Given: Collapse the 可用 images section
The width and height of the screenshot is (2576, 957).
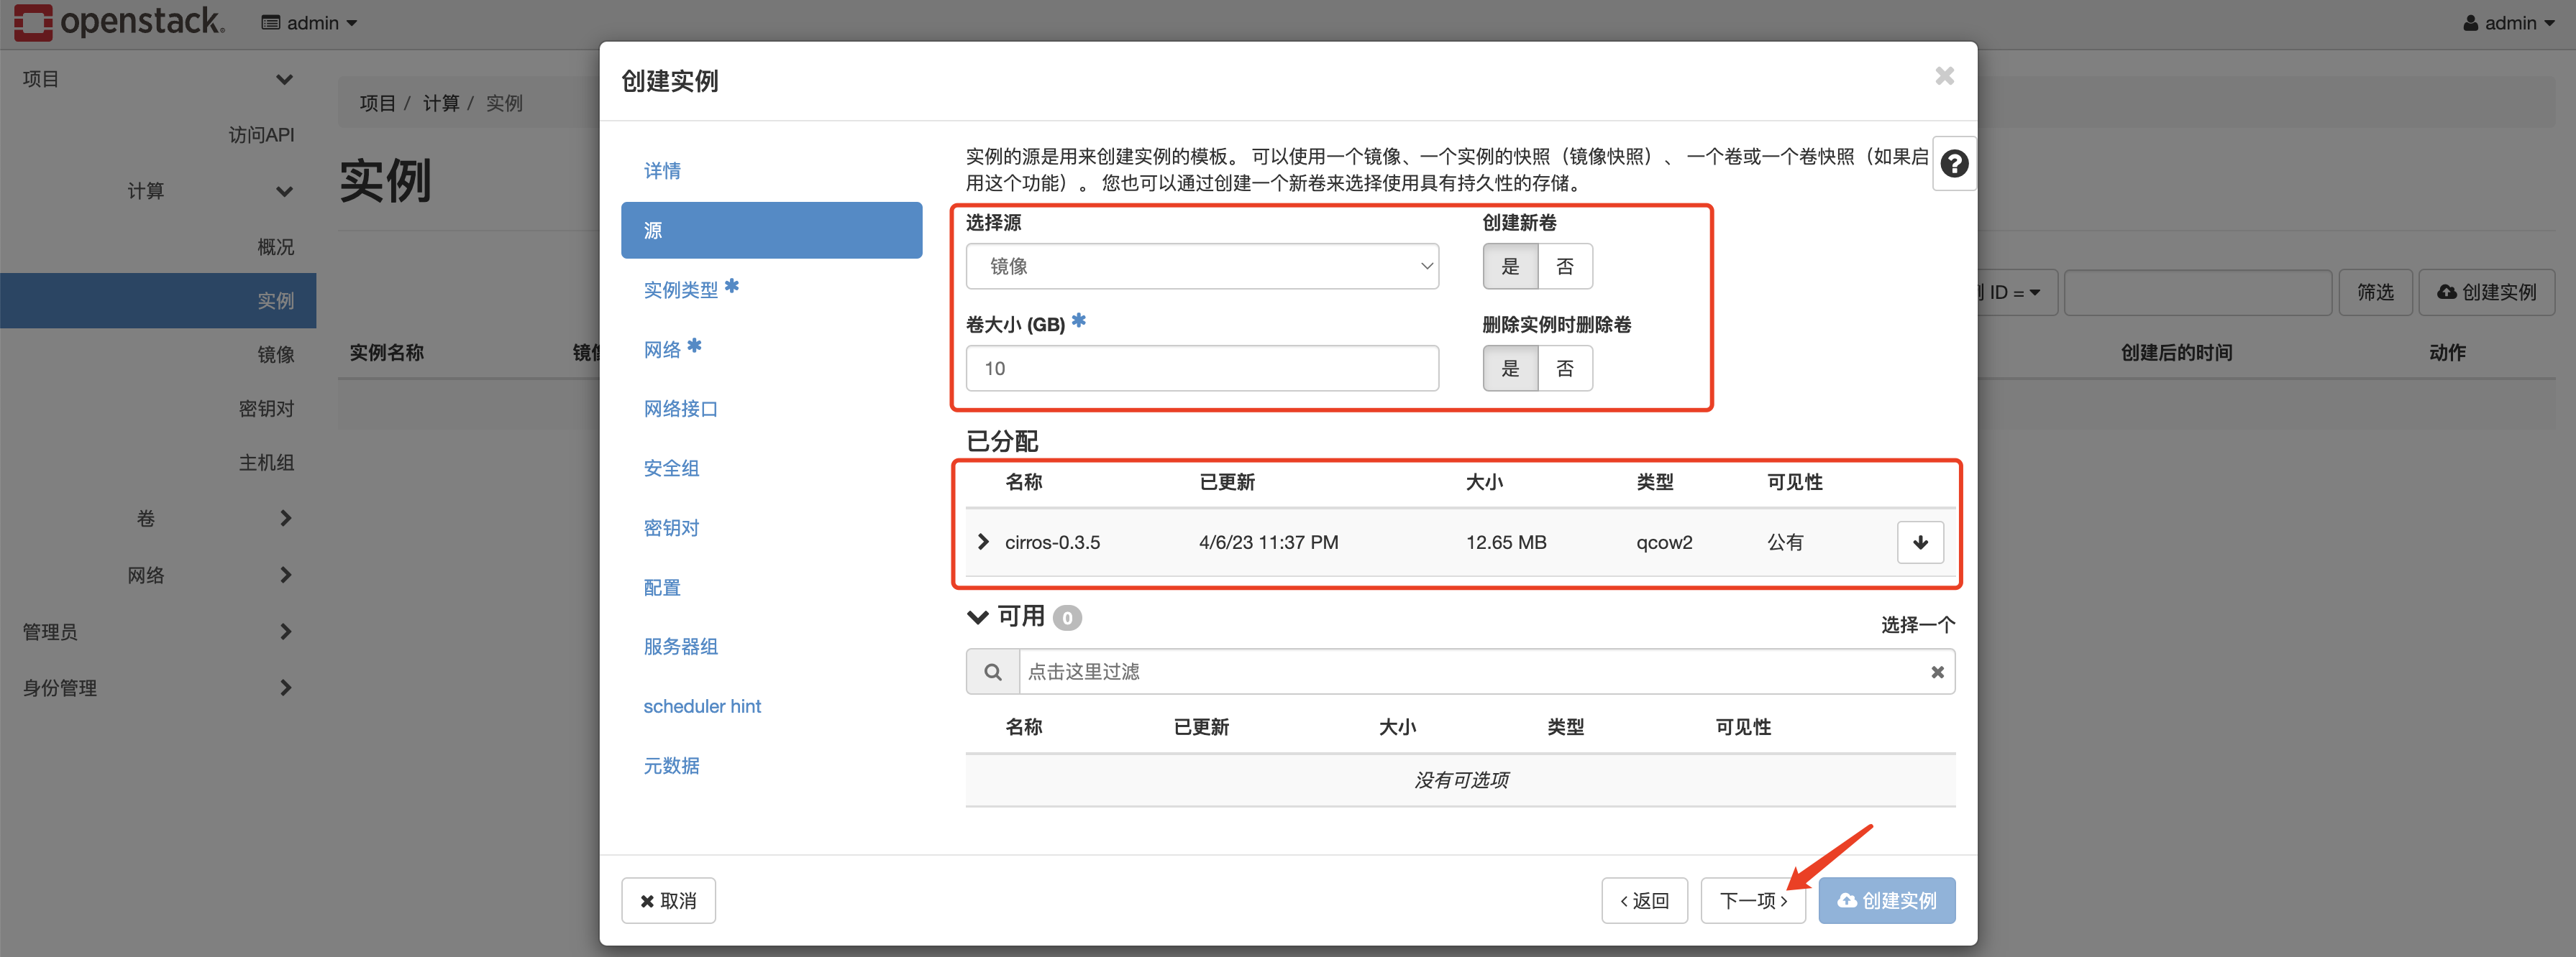Looking at the screenshot, I should coord(977,616).
